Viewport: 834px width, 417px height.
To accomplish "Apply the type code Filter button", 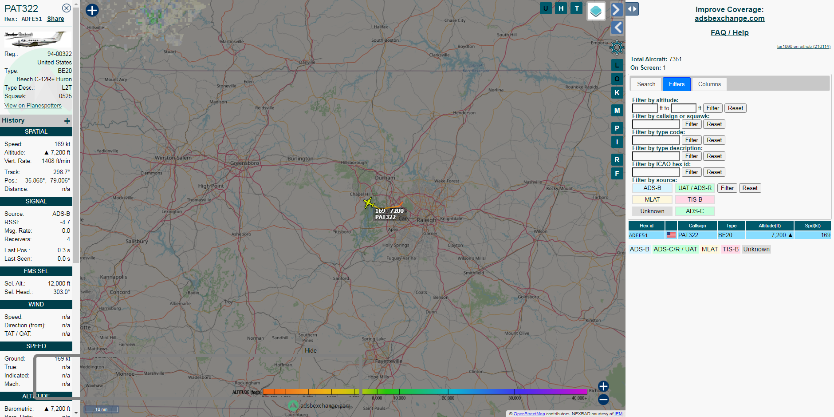I will pyautogui.click(x=692, y=140).
